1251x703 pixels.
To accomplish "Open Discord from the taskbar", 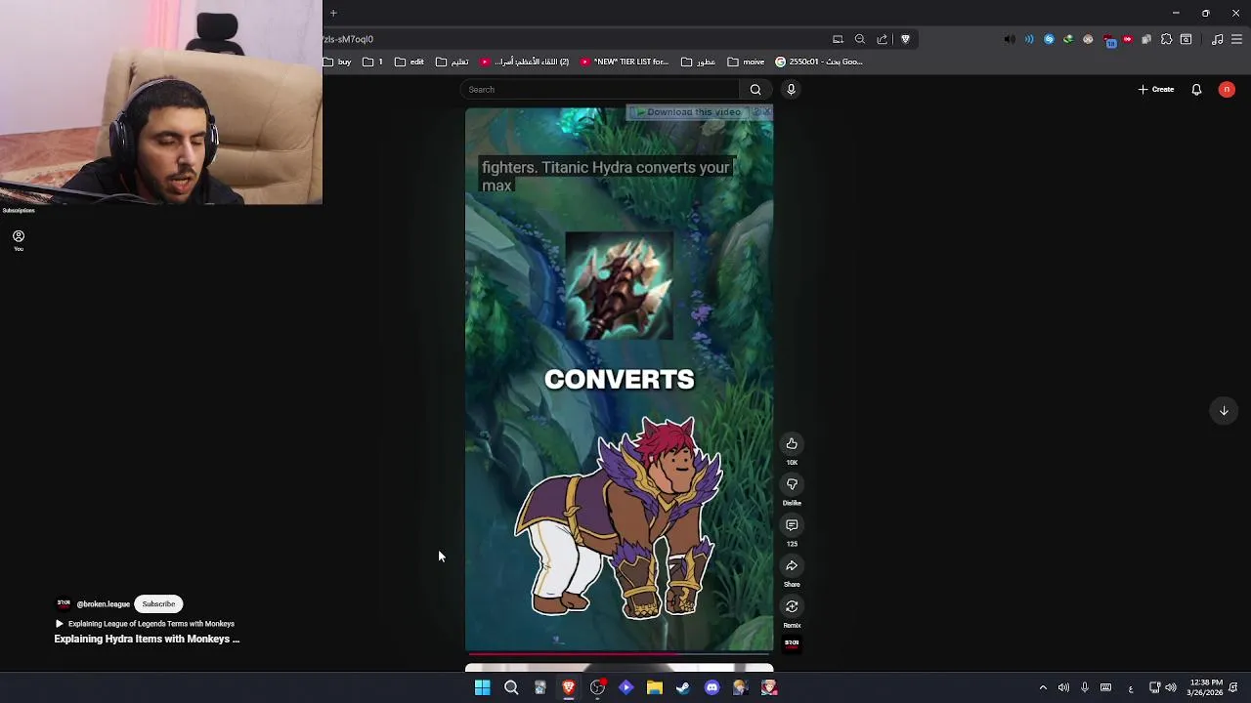I will click(712, 687).
